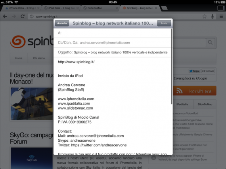226x169 pixels.
Task: Open the Home menu item
Action: pyautogui.click(x=19, y=58)
